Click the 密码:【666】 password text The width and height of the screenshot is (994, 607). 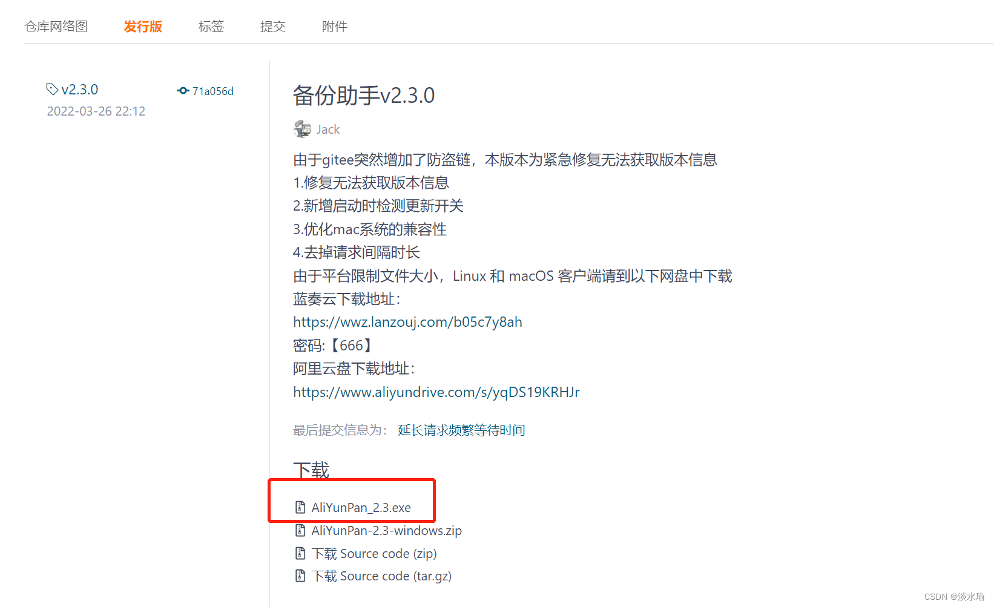[x=333, y=346]
